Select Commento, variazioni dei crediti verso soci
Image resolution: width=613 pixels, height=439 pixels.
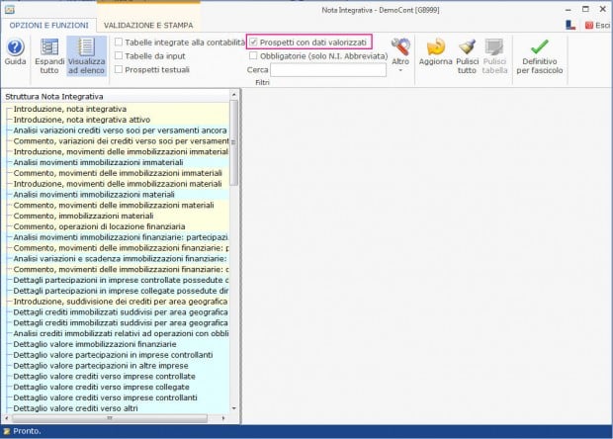[122, 140]
